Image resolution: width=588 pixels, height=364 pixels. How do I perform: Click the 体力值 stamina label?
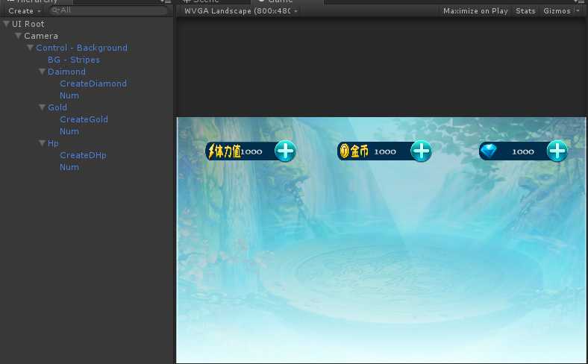[228, 151]
